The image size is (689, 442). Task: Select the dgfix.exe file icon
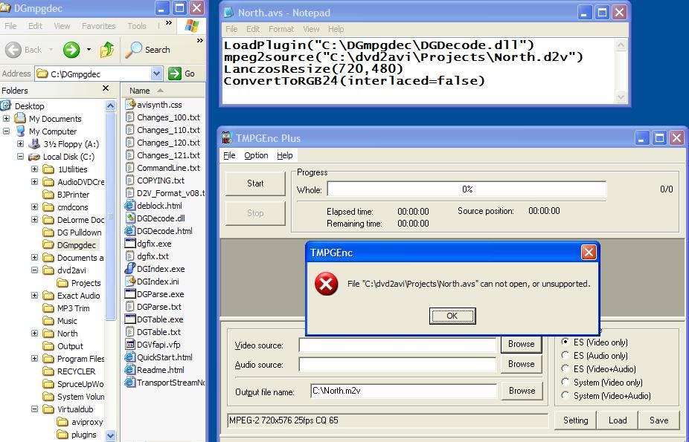pos(130,244)
